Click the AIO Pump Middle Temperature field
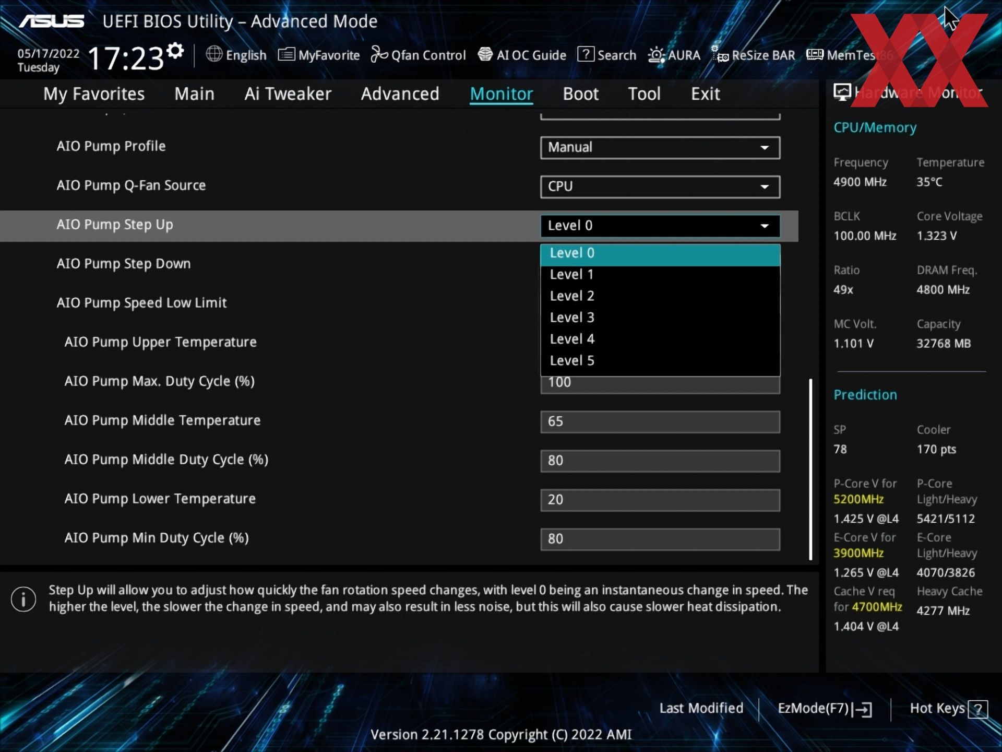Screen dimensions: 1002x752 tap(660, 421)
